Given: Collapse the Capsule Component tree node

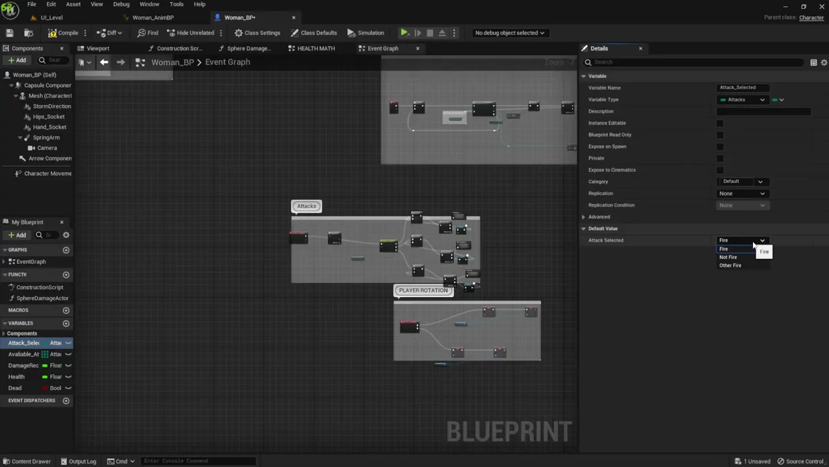Looking at the screenshot, I should click(x=12, y=86).
